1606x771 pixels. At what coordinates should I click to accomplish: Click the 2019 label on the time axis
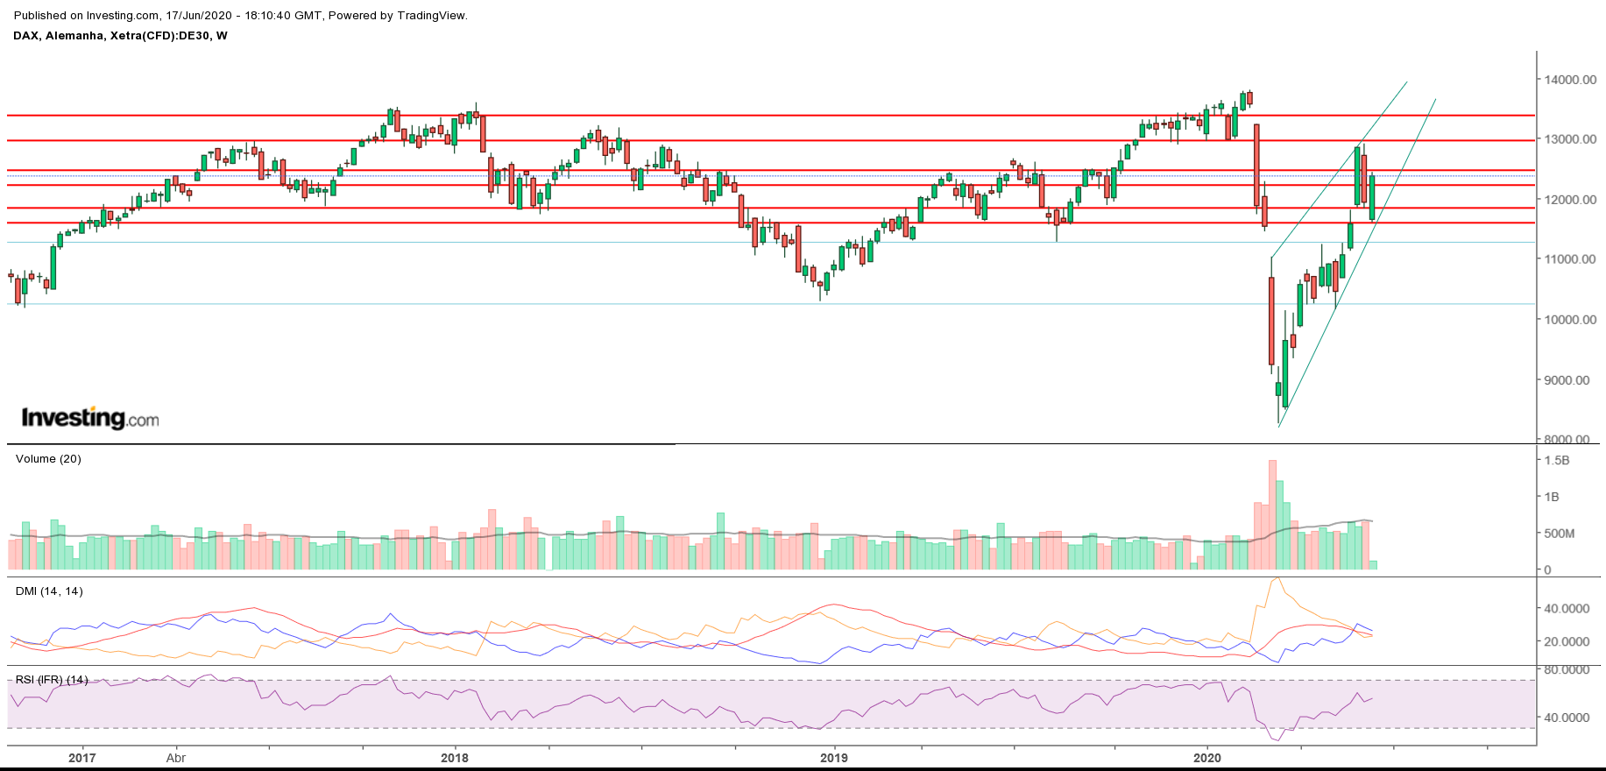tap(834, 758)
